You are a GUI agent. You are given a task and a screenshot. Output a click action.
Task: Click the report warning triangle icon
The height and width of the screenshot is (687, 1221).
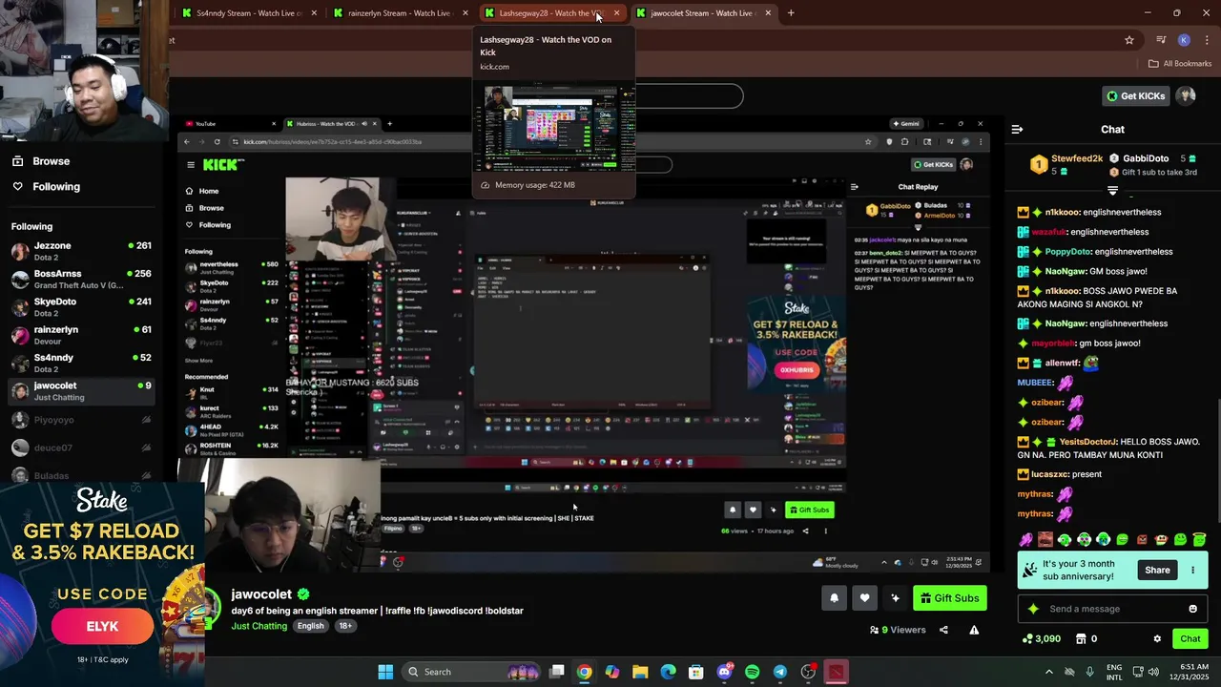(x=974, y=630)
